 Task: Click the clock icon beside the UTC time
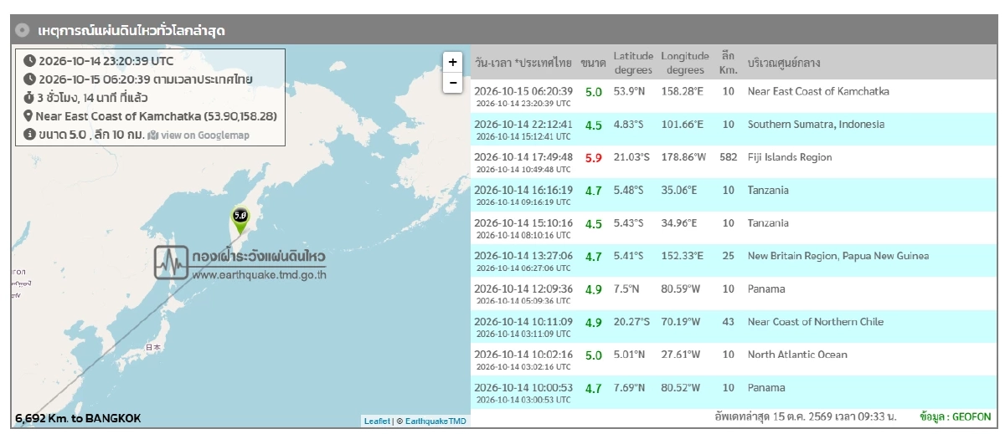(x=29, y=60)
